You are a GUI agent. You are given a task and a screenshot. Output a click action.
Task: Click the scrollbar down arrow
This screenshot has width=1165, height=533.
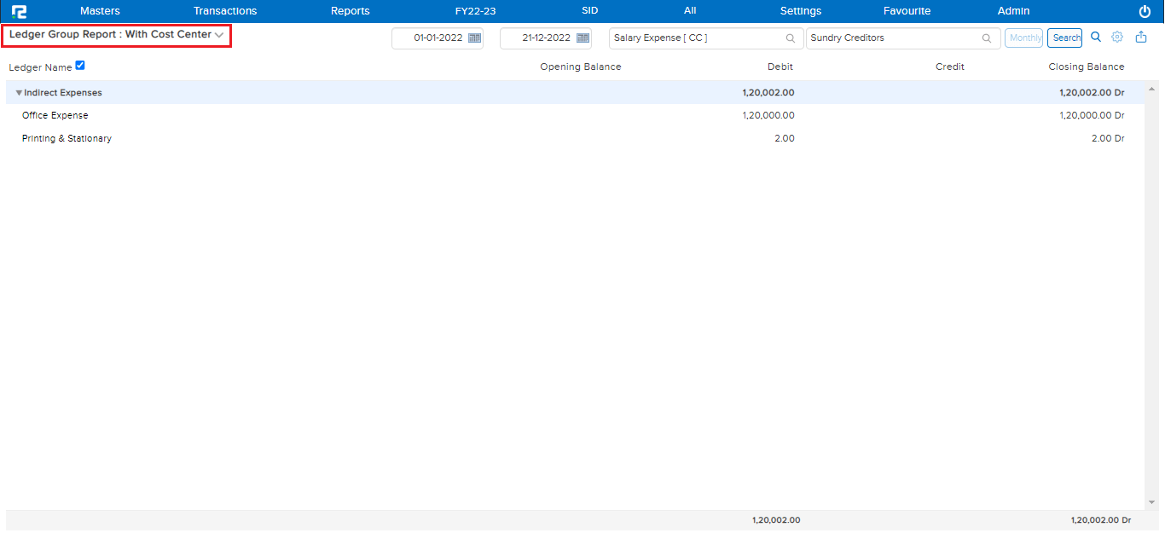point(1151,502)
